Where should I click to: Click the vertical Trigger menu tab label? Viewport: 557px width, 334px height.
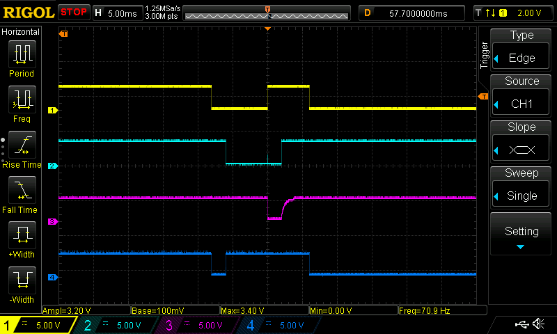pyautogui.click(x=484, y=55)
